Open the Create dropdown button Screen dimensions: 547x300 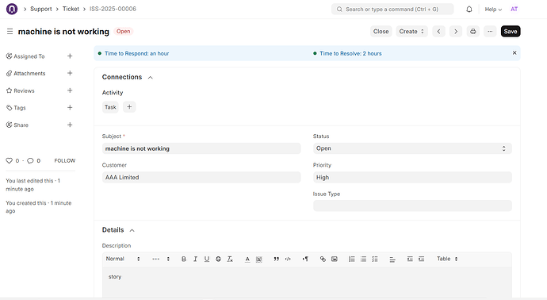pos(411,32)
